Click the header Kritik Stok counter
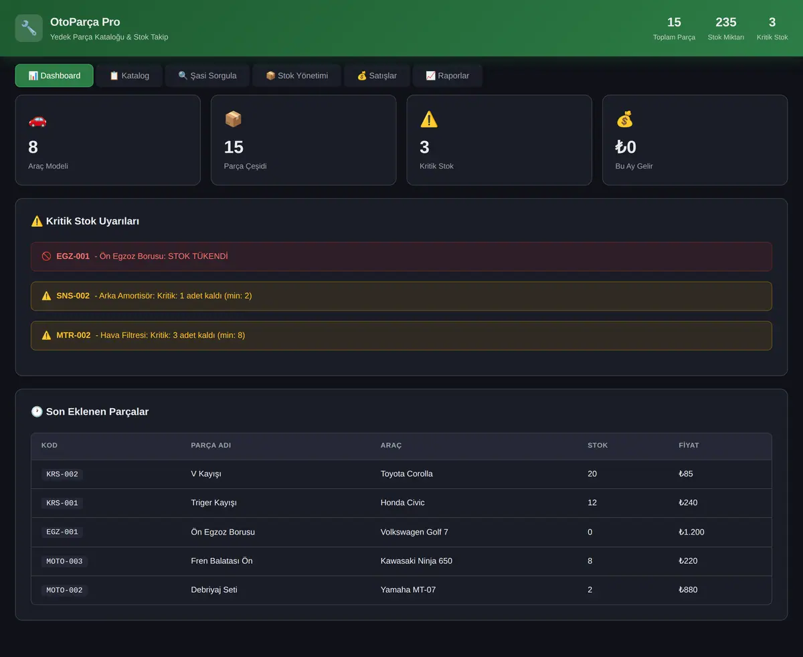 (x=772, y=28)
